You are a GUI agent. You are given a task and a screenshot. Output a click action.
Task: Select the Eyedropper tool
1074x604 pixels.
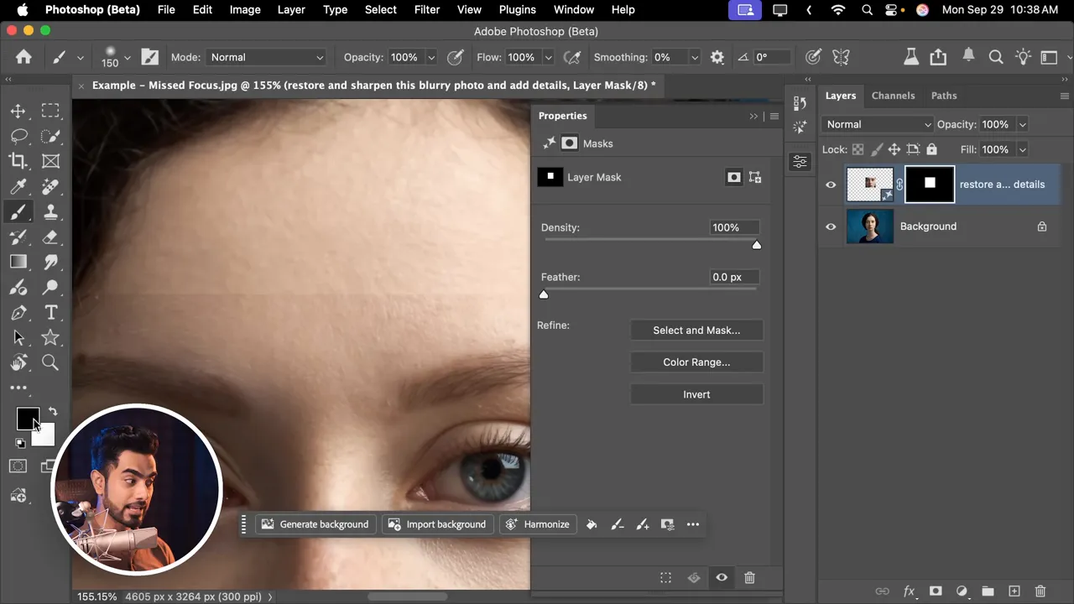tap(18, 186)
